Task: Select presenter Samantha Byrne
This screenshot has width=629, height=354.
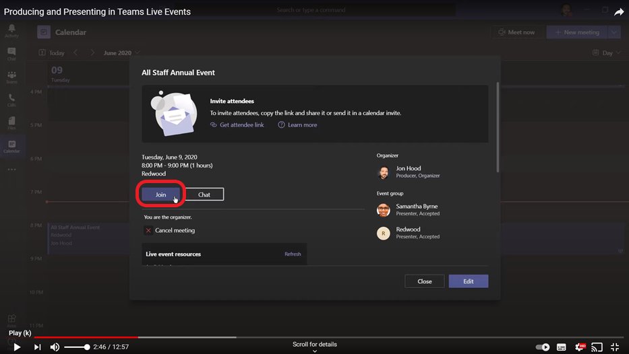Action: pyautogui.click(x=409, y=209)
